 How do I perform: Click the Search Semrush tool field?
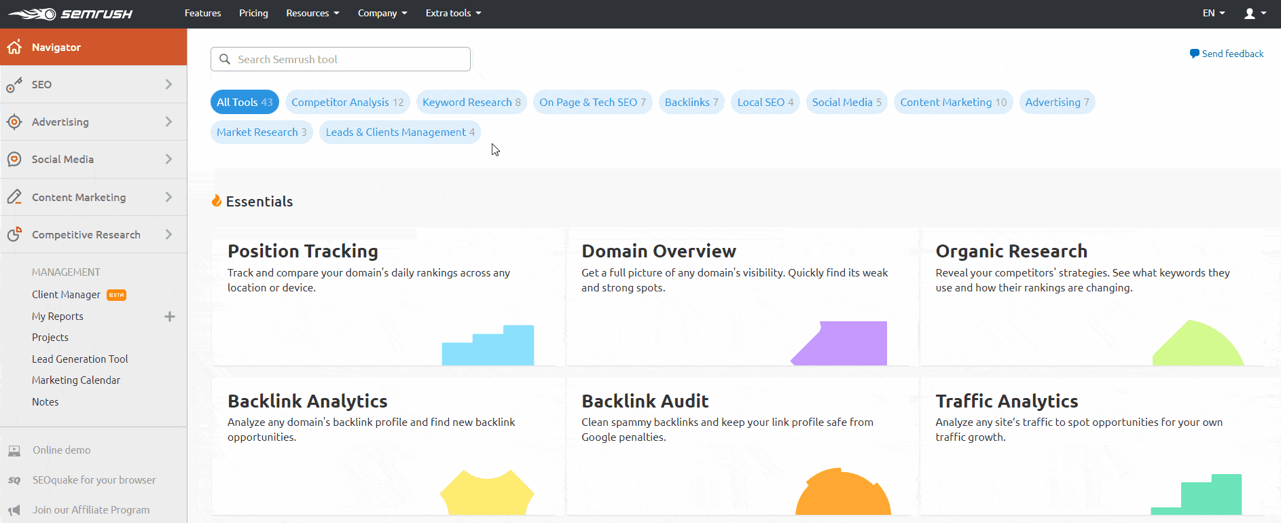tap(340, 59)
